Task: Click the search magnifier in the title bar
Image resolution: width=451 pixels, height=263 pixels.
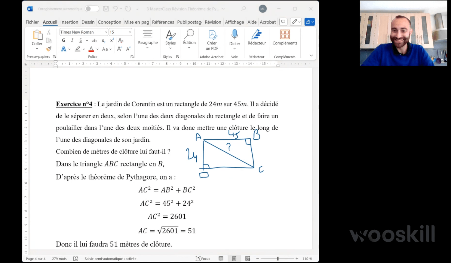Action: (x=244, y=9)
